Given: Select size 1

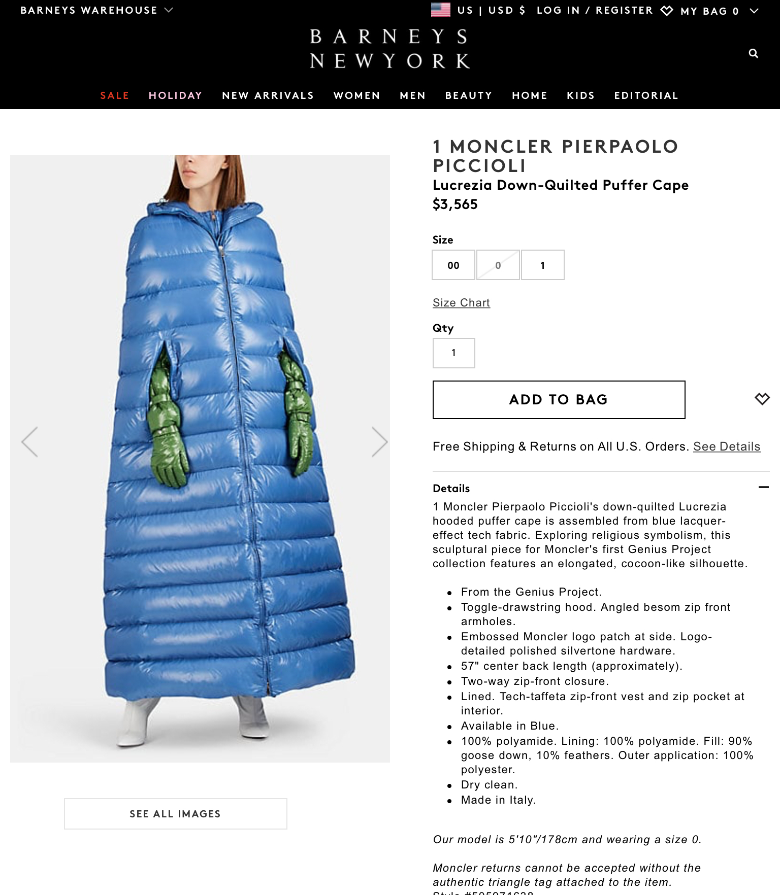Looking at the screenshot, I should click(x=543, y=265).
